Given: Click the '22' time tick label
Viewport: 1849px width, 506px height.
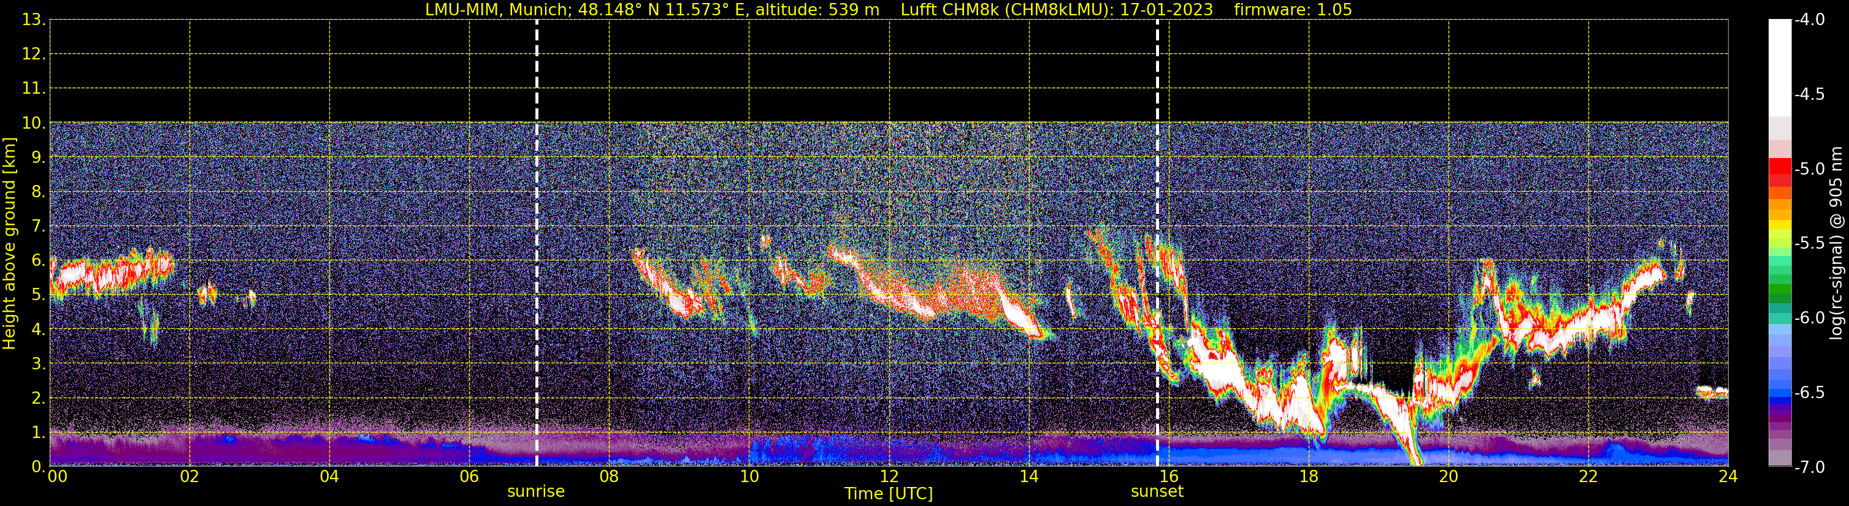Looking at the screenshot, I should point(1588,477).
